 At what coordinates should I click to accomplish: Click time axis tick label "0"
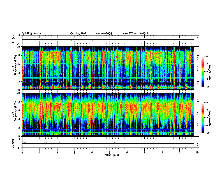tap(22, 153)
